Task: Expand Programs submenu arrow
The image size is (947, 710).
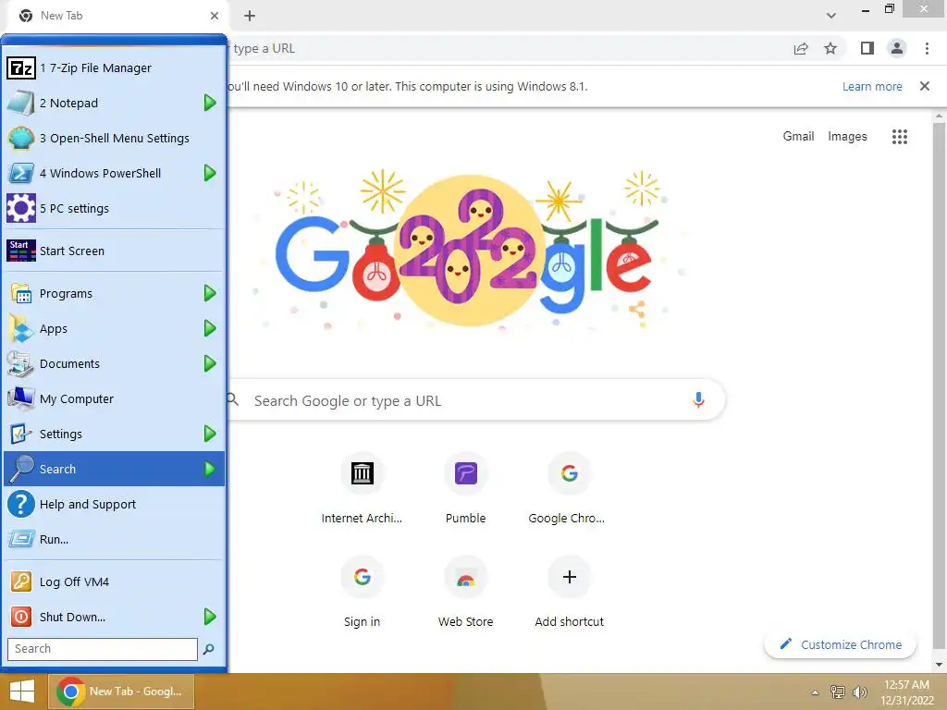Action: [x=210, y=293]
